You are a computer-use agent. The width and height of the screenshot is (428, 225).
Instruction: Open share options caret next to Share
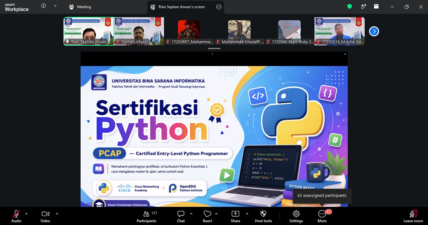coord(247,214)
